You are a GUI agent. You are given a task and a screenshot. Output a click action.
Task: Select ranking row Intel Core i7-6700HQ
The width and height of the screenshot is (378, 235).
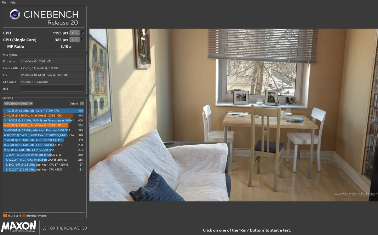[43, 140]
